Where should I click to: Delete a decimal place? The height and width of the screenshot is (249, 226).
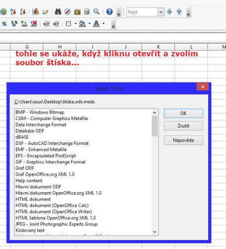pyautogui.click(x=34, y=24)
